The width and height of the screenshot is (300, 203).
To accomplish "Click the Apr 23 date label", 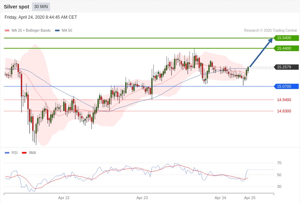I will click(x=142, y=198).
